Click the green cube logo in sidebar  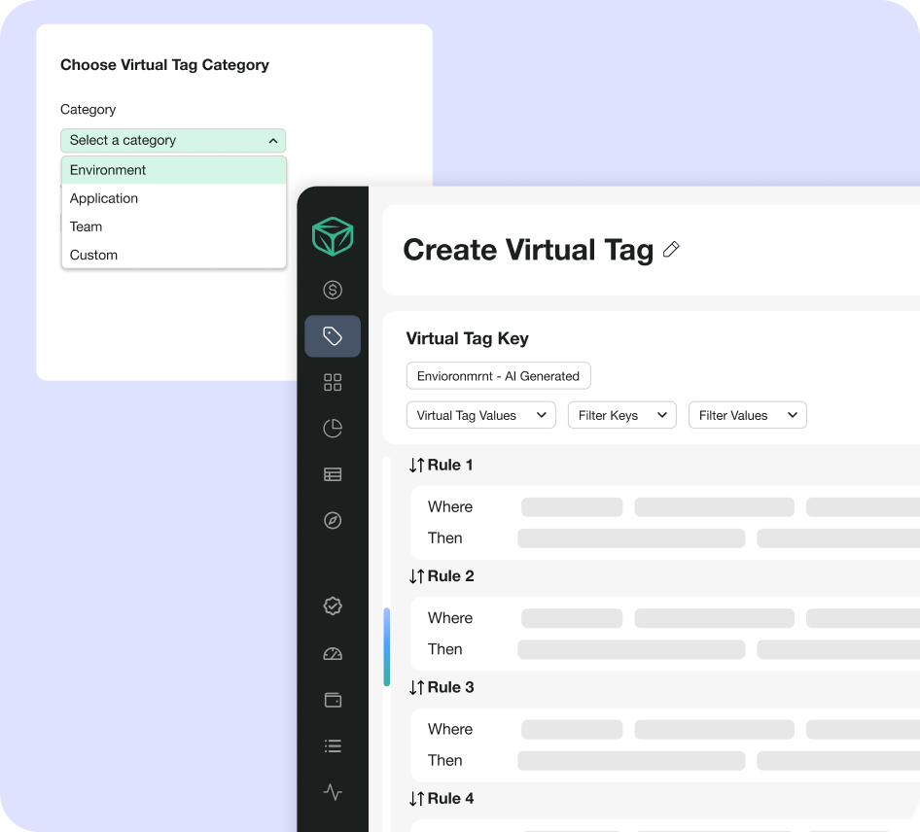point(333,236)
